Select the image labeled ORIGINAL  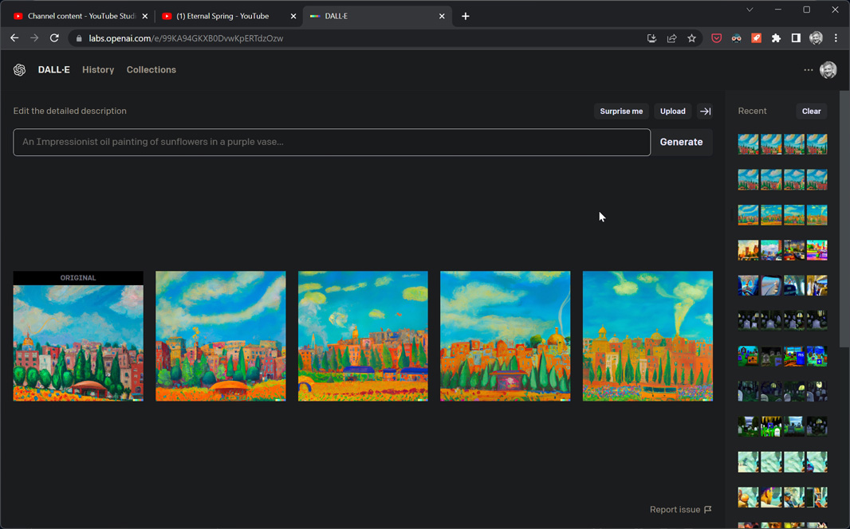(78, 336)
